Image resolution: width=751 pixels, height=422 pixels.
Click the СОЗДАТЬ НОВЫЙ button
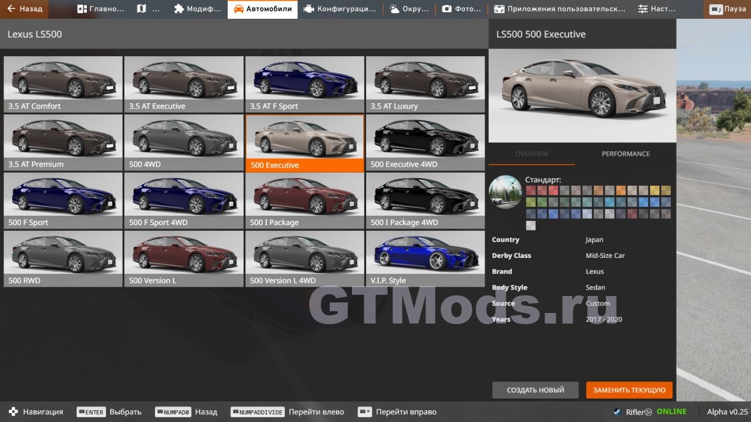coord(535,390)
